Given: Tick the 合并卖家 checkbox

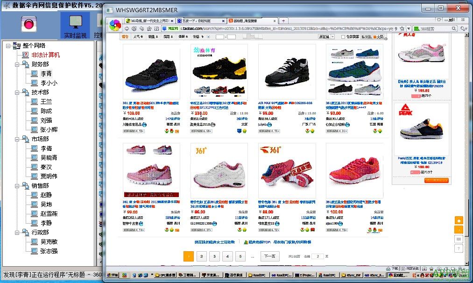Looking at the screenshot, I should (344, 37).
